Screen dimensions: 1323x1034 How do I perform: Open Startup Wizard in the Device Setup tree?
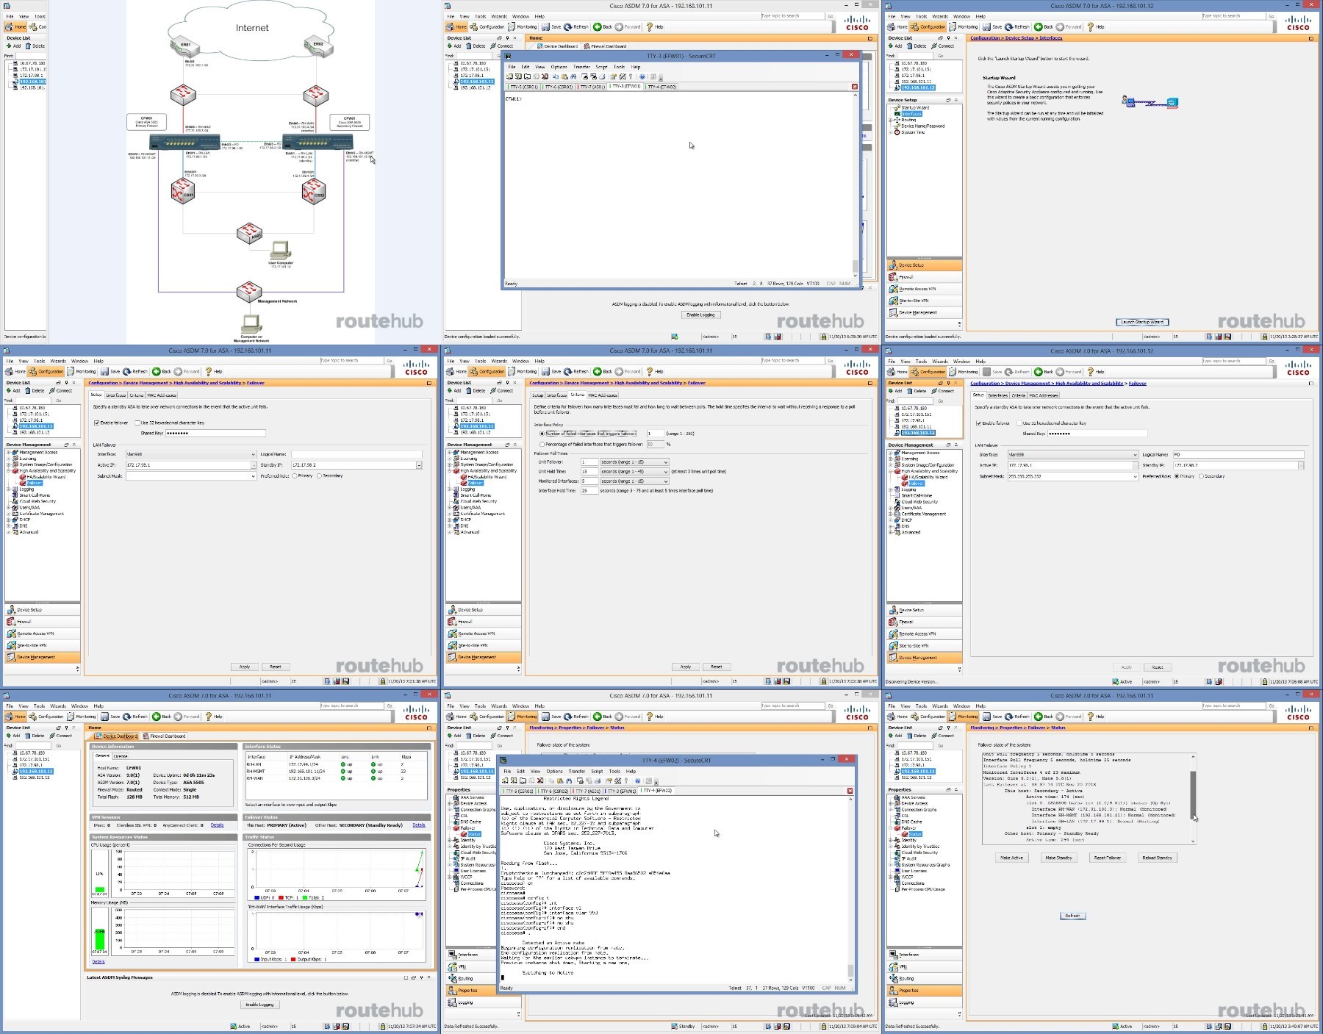[915, 108]
